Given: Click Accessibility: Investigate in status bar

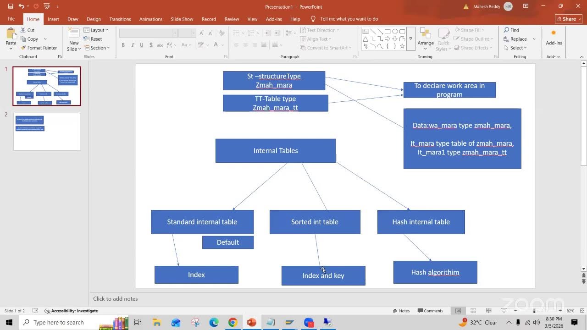Looking at the screenshot, I should pyautogui.click(x=71, y=311).
